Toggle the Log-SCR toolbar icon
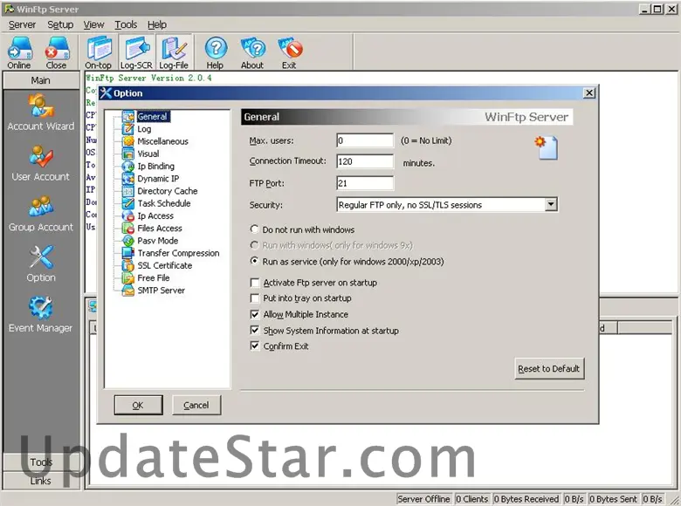Screen dimensions: 681x506 click(x=136, y=53)
